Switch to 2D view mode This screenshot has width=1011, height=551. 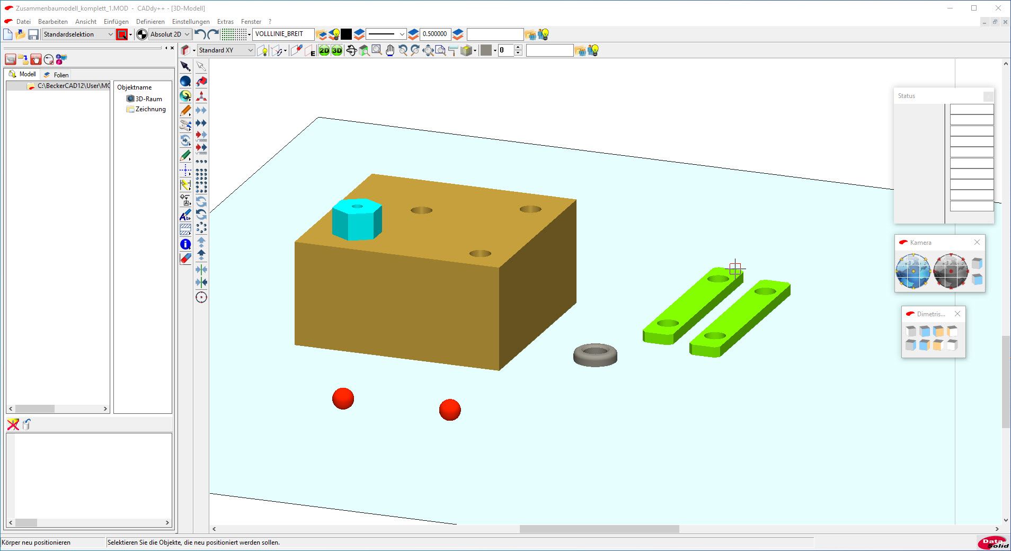click(x=324, y=50)
